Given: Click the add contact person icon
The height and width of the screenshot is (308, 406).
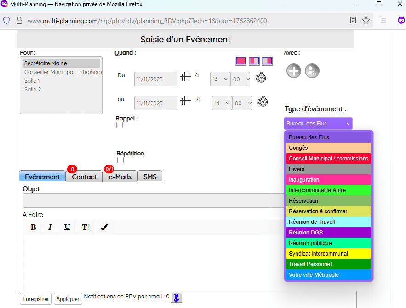Looking at the screenshot, I should point(312,71).
